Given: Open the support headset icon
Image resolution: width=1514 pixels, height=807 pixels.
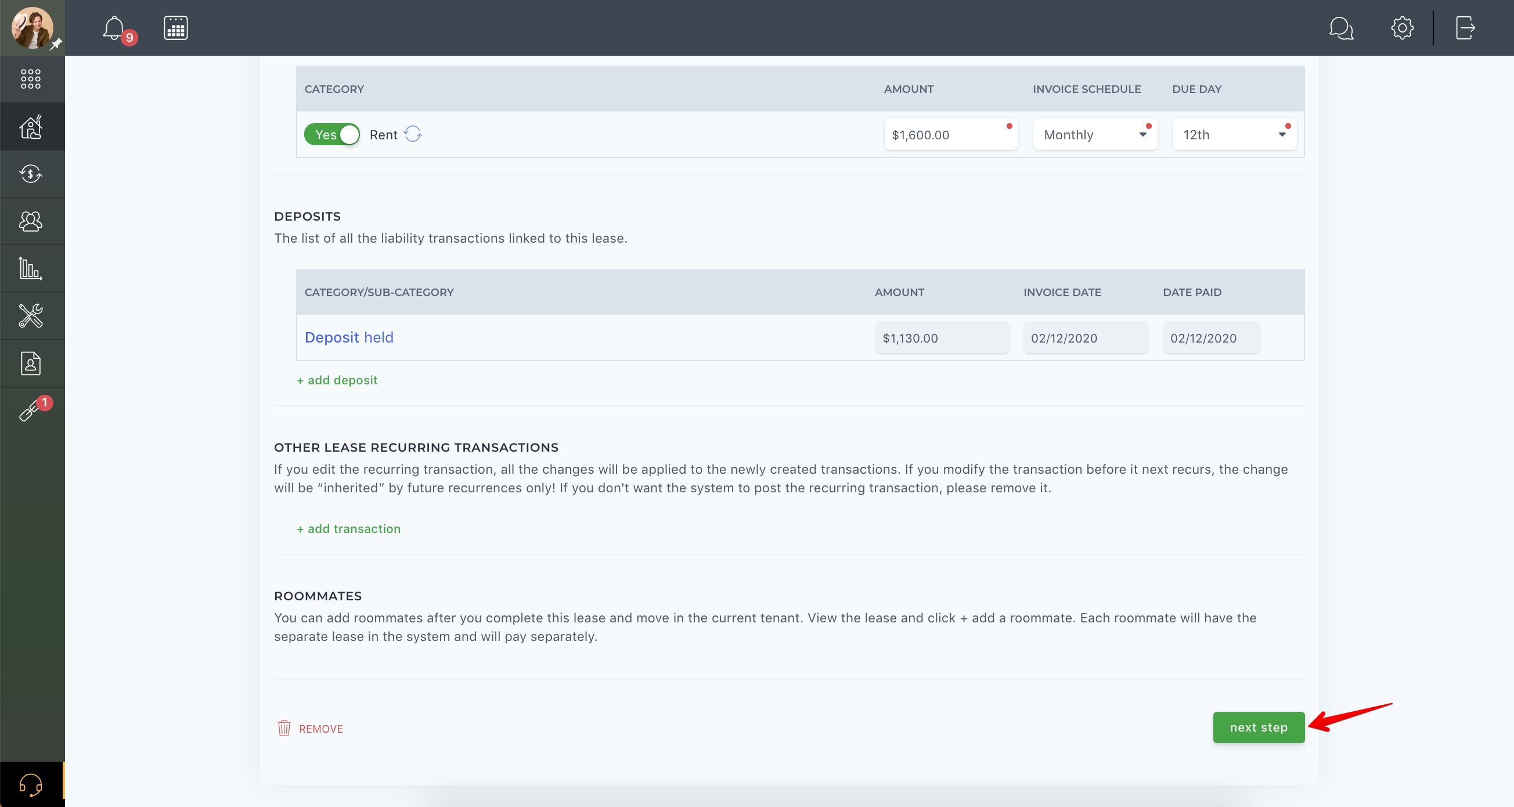Looking at the screenshot, I should click(31, 785).
